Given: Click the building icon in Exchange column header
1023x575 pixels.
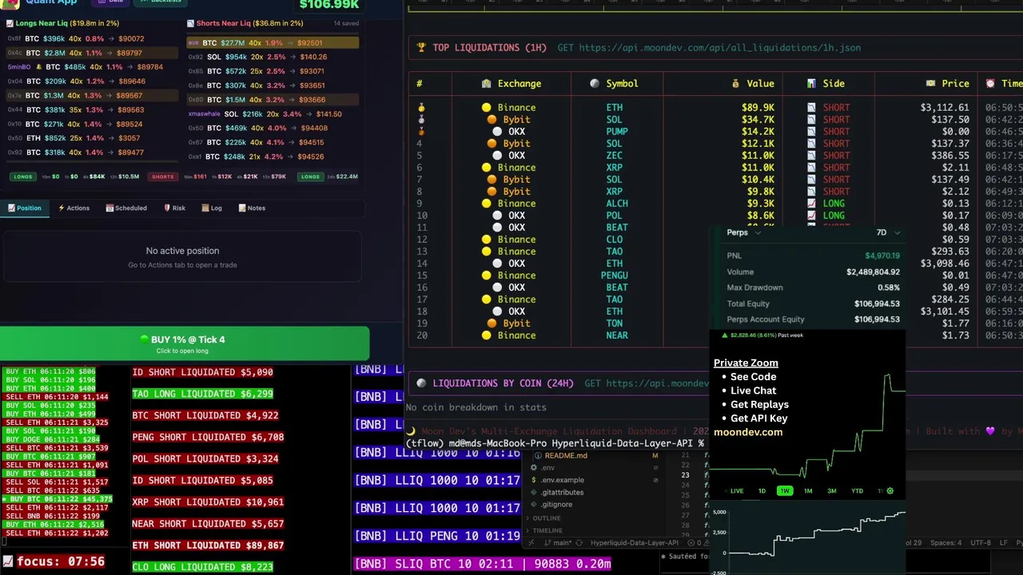Looking at the screenshot, I should pyautogui.click(x=487, y=83).
